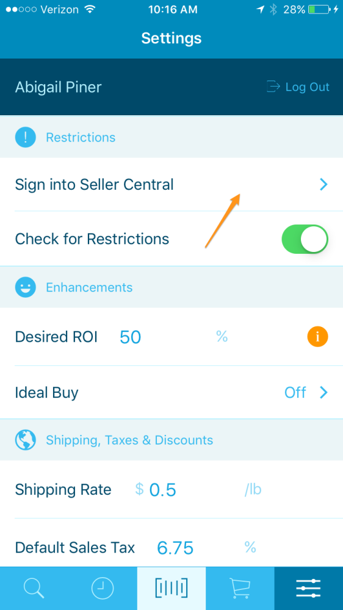Edit the Default Sales Tax value 6.75
343x610 pixels.
[175, 548]
